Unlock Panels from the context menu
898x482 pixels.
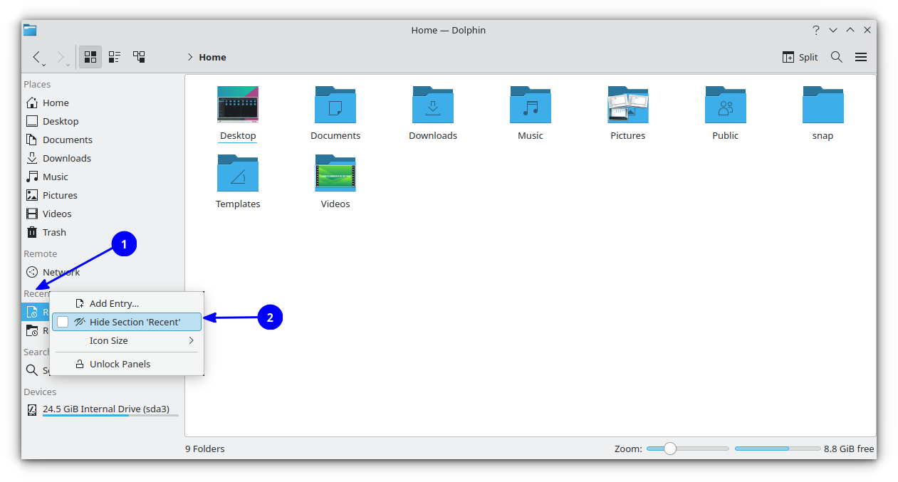(120, 364)
